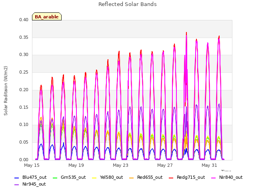Click the 0.25 y-axis tick label
This screenshot has height=192, width=256.
[24, 72]
